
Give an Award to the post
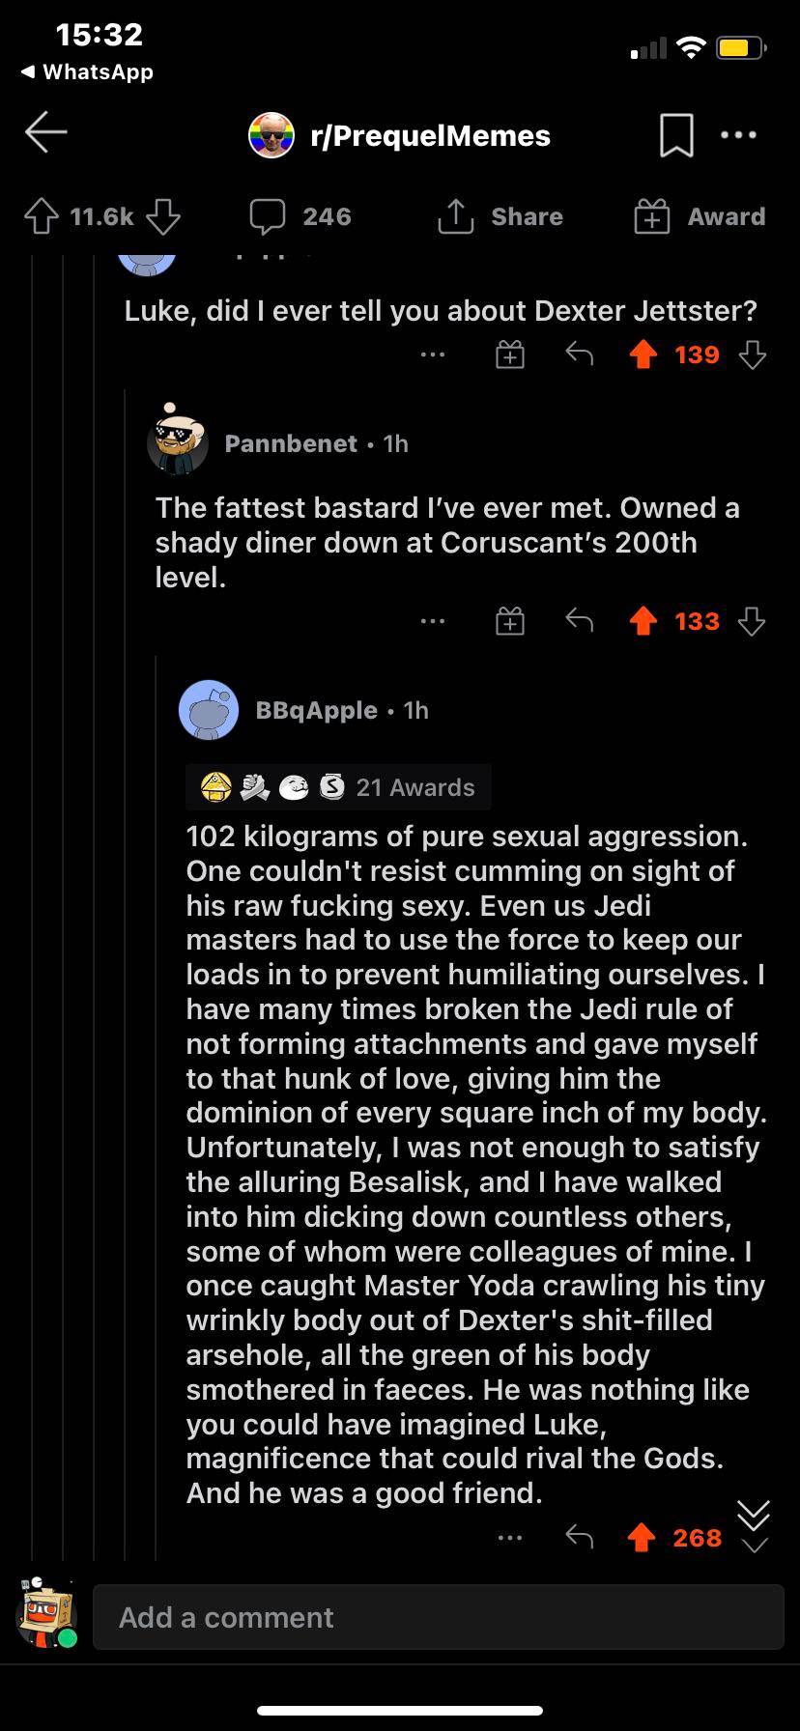700,216
